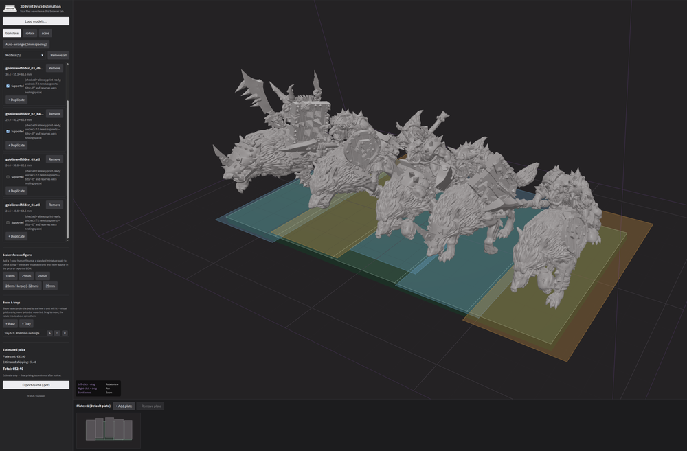The height and width of the screenshot is (451, 687).
Task: Add a 35mm scale reference figure
Action: [x=50, y=286]
